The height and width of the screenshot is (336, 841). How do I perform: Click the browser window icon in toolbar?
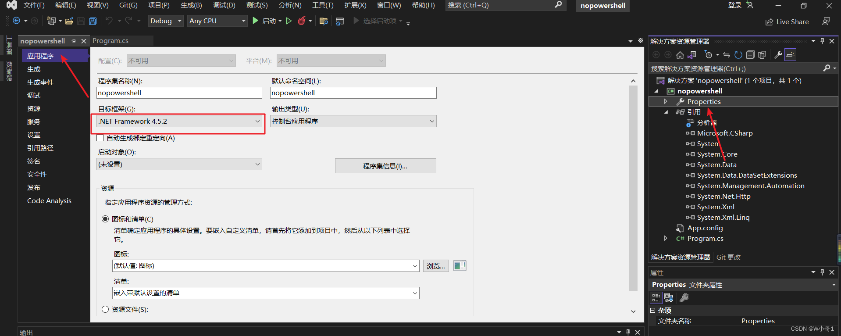pos(340,21)
